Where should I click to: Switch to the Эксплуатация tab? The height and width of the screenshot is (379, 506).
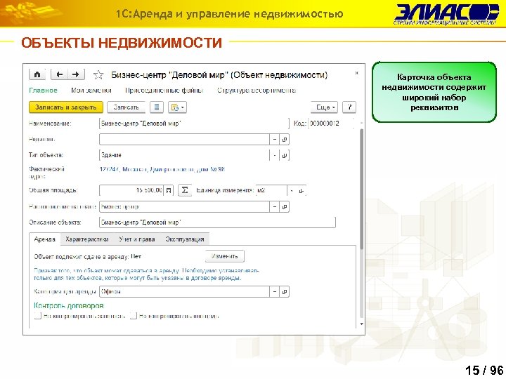(185, 239)
